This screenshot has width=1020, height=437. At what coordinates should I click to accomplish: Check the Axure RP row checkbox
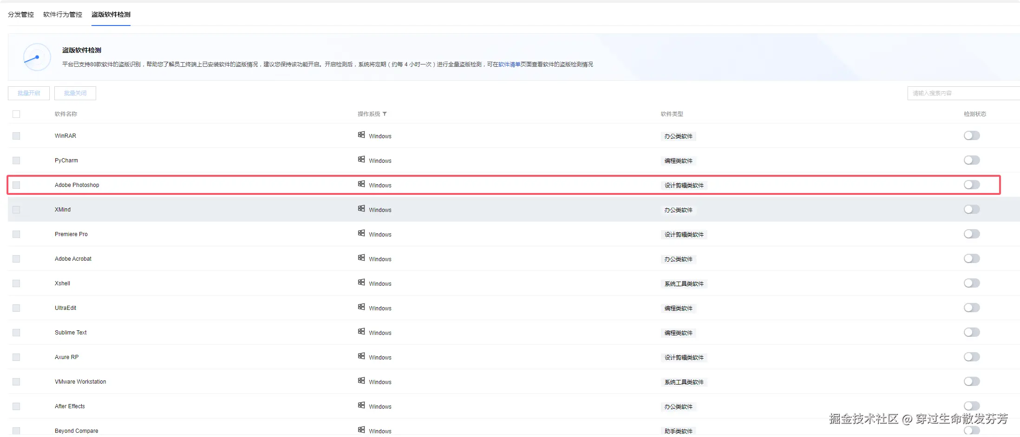coord(16,357)
